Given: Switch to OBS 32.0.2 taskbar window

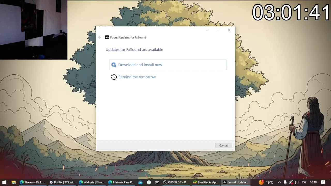Looking at the screenshot, I should click(x=176, y=182).
